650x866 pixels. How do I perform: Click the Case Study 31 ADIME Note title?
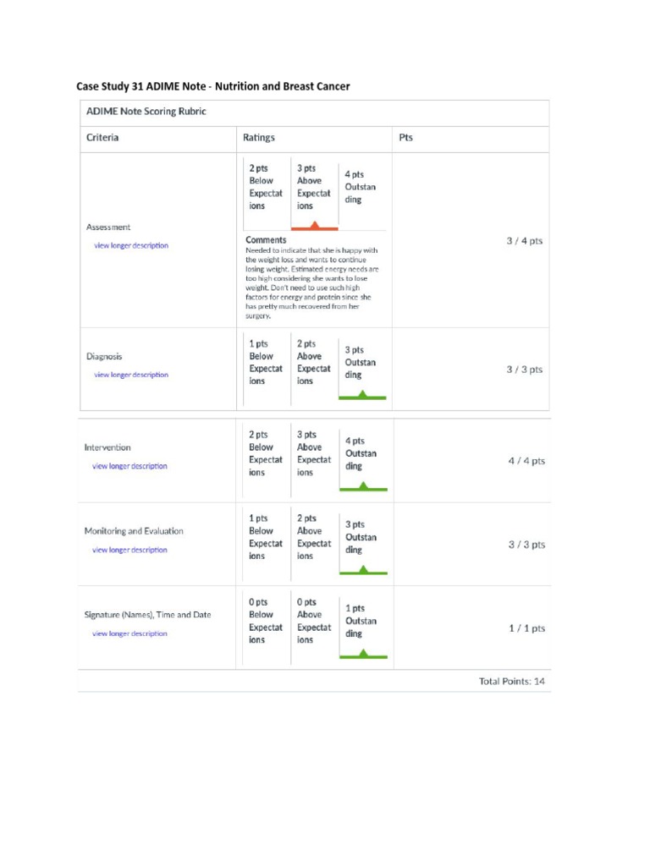(213, 86)
